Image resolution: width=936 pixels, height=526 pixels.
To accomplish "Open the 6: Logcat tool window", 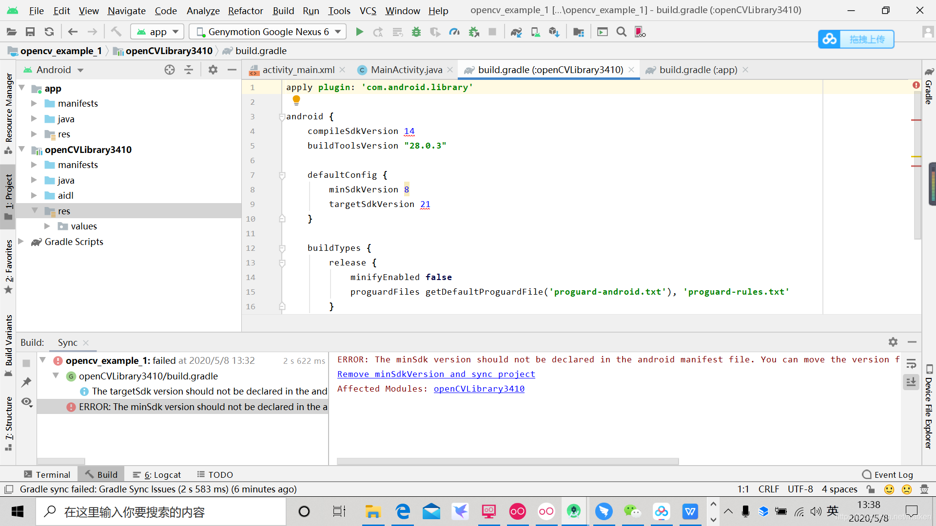I will [157, 474].
